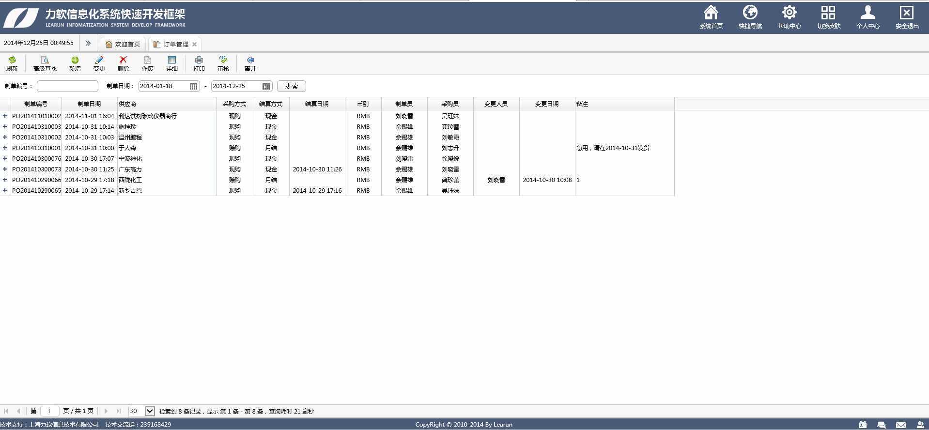This screenshot has width=929, height=430.
Task: Expand the sidebar double chevron
Action: (88, 43)
